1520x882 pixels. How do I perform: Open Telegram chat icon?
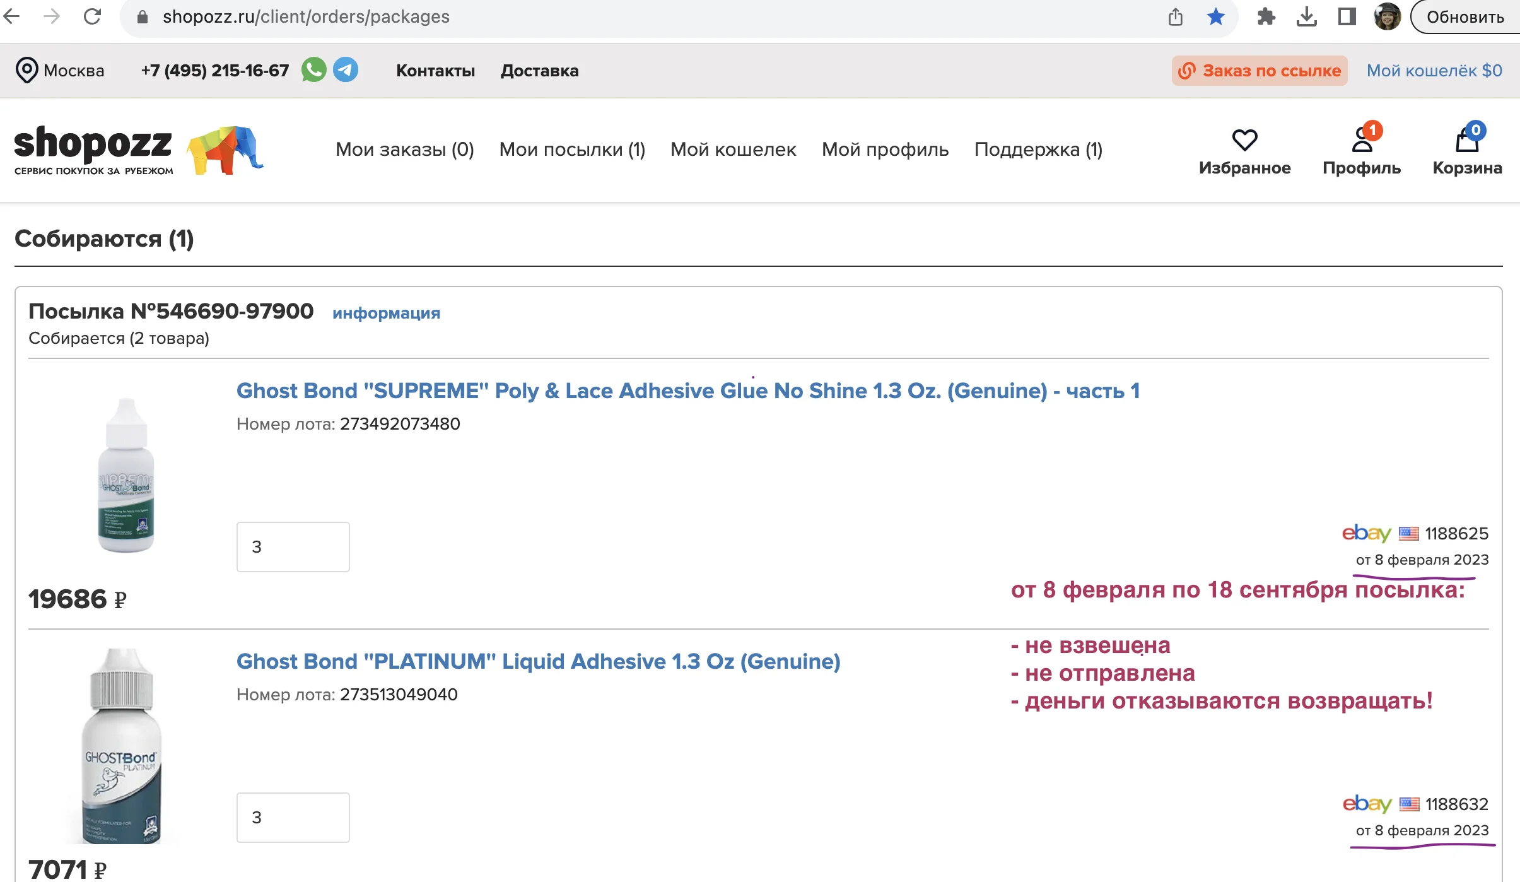[346, 70]
